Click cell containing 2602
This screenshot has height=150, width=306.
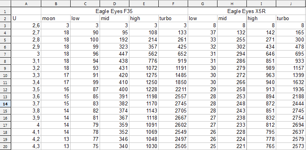point(173,125)
